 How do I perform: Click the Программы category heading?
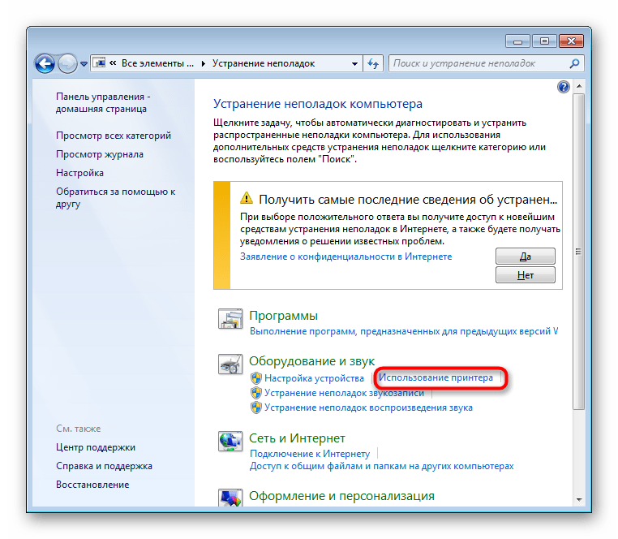tap(283, 316)
